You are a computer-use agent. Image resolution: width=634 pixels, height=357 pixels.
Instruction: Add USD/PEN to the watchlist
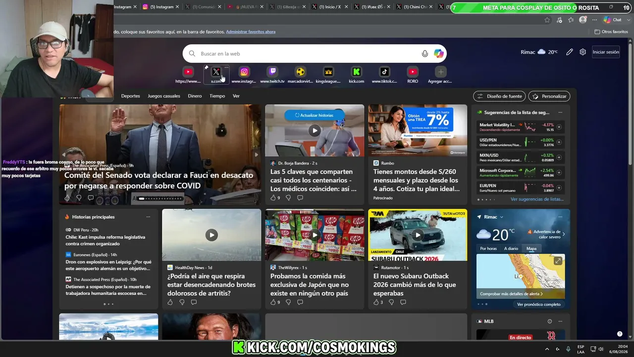pos(559,142)
